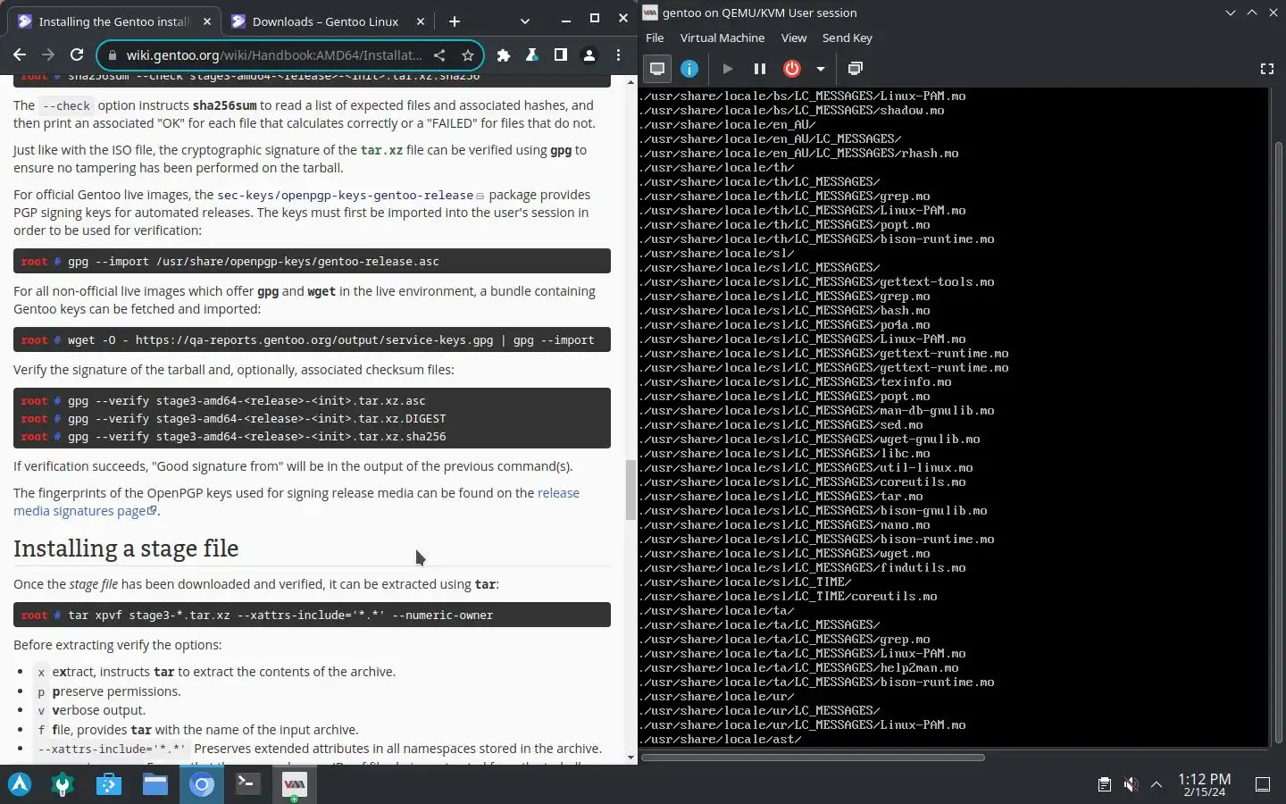Click the share icon in address bar
Image resolution: width=1286 pixels, height=804 pixels.
(x=439, y=55)
